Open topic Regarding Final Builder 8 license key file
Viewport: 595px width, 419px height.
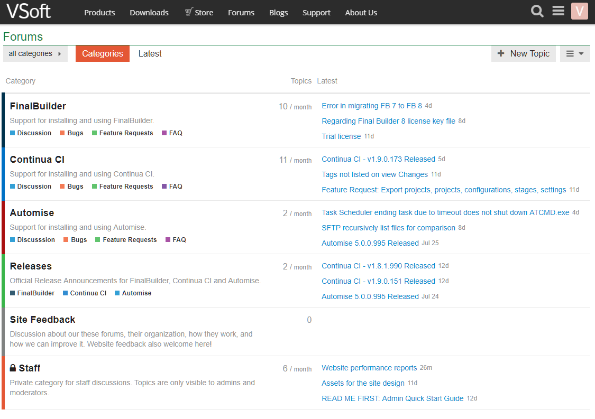click(389, 121)
